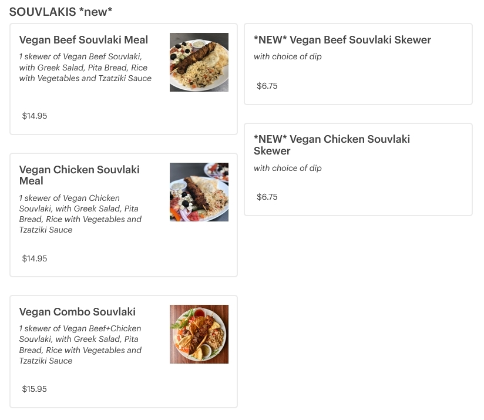Open Vegan Combo Souvlaki photo
This screenshot has height=420, width=484.
click(199, 334)
